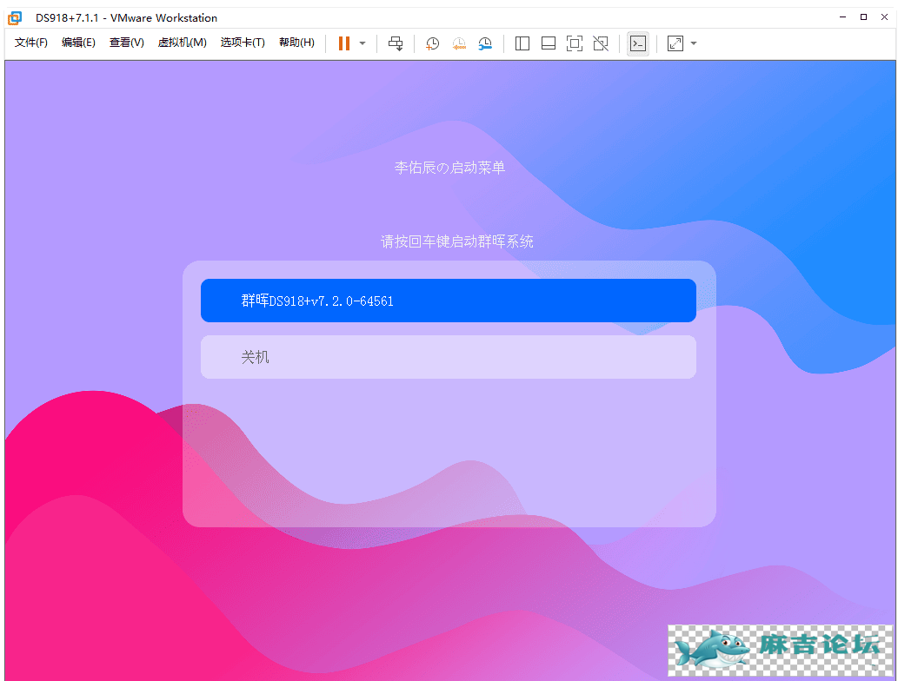Close the VMware Workstation window
The image size is (898, 681).
(884, 17)
